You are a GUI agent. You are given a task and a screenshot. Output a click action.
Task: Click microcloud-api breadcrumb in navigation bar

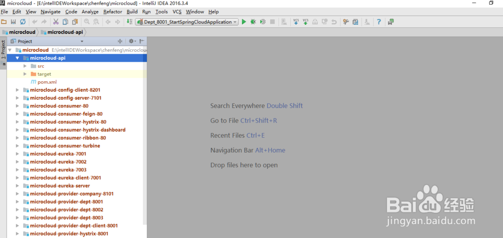(x=62, y=32)
